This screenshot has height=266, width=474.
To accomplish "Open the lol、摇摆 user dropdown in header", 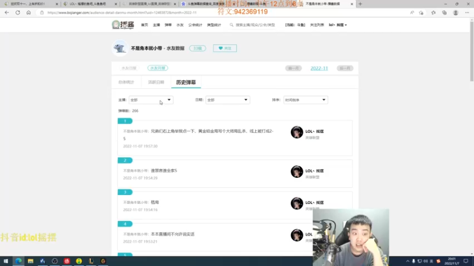I will 338,25.
